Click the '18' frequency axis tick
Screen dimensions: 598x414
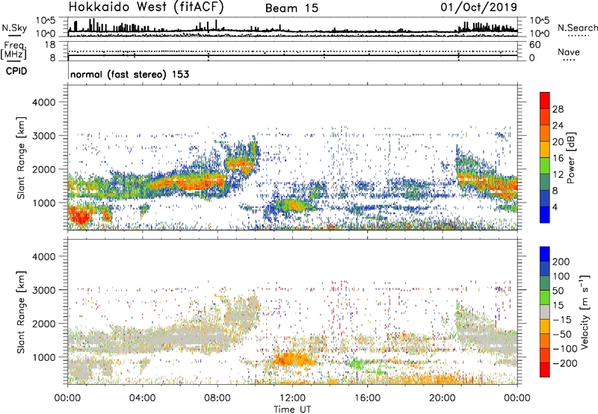click(x=50, y=45)
